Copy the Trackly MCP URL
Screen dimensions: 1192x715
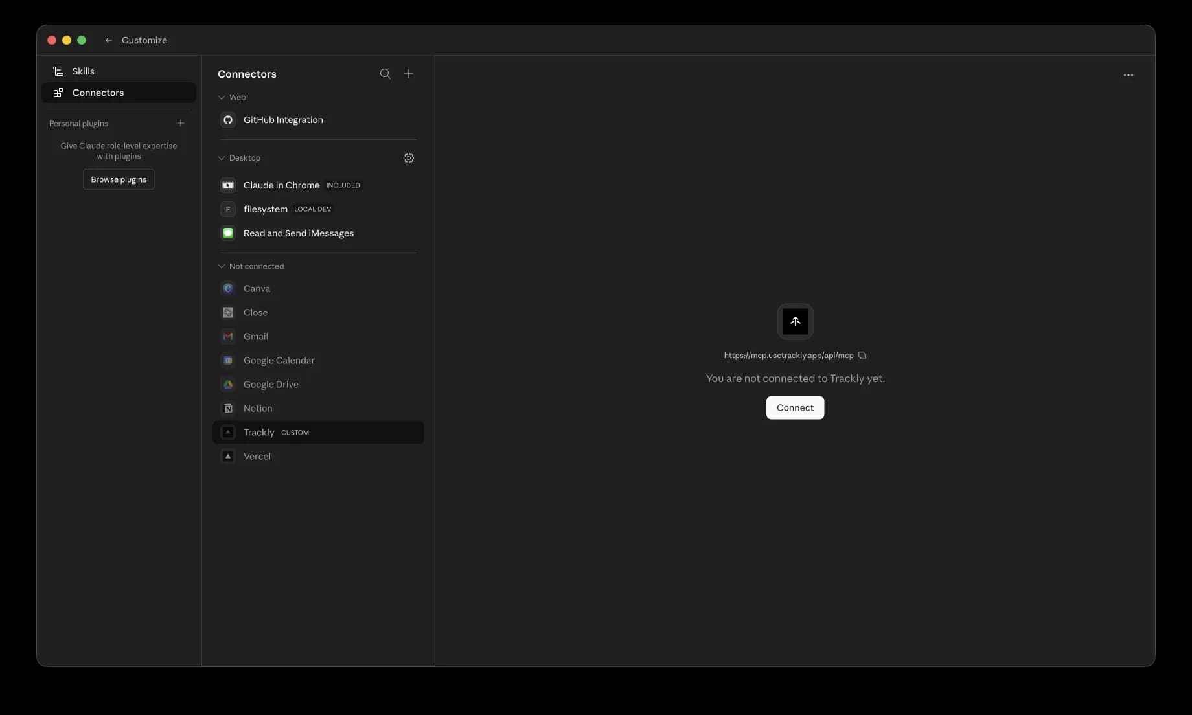[x=862, y=355]
